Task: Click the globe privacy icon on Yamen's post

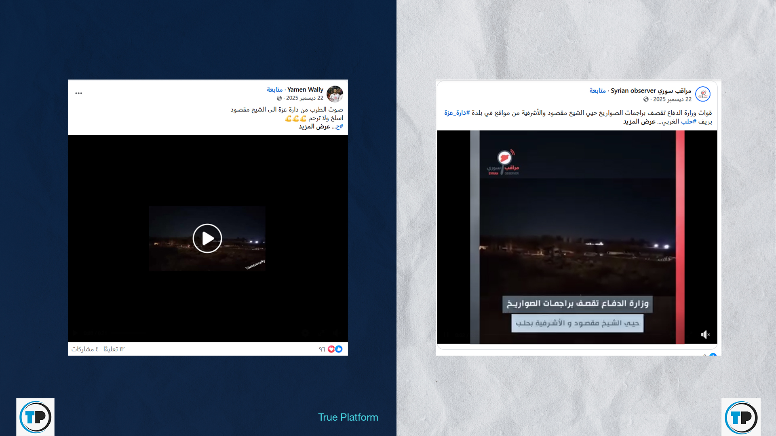Action: tap(279, 98)
